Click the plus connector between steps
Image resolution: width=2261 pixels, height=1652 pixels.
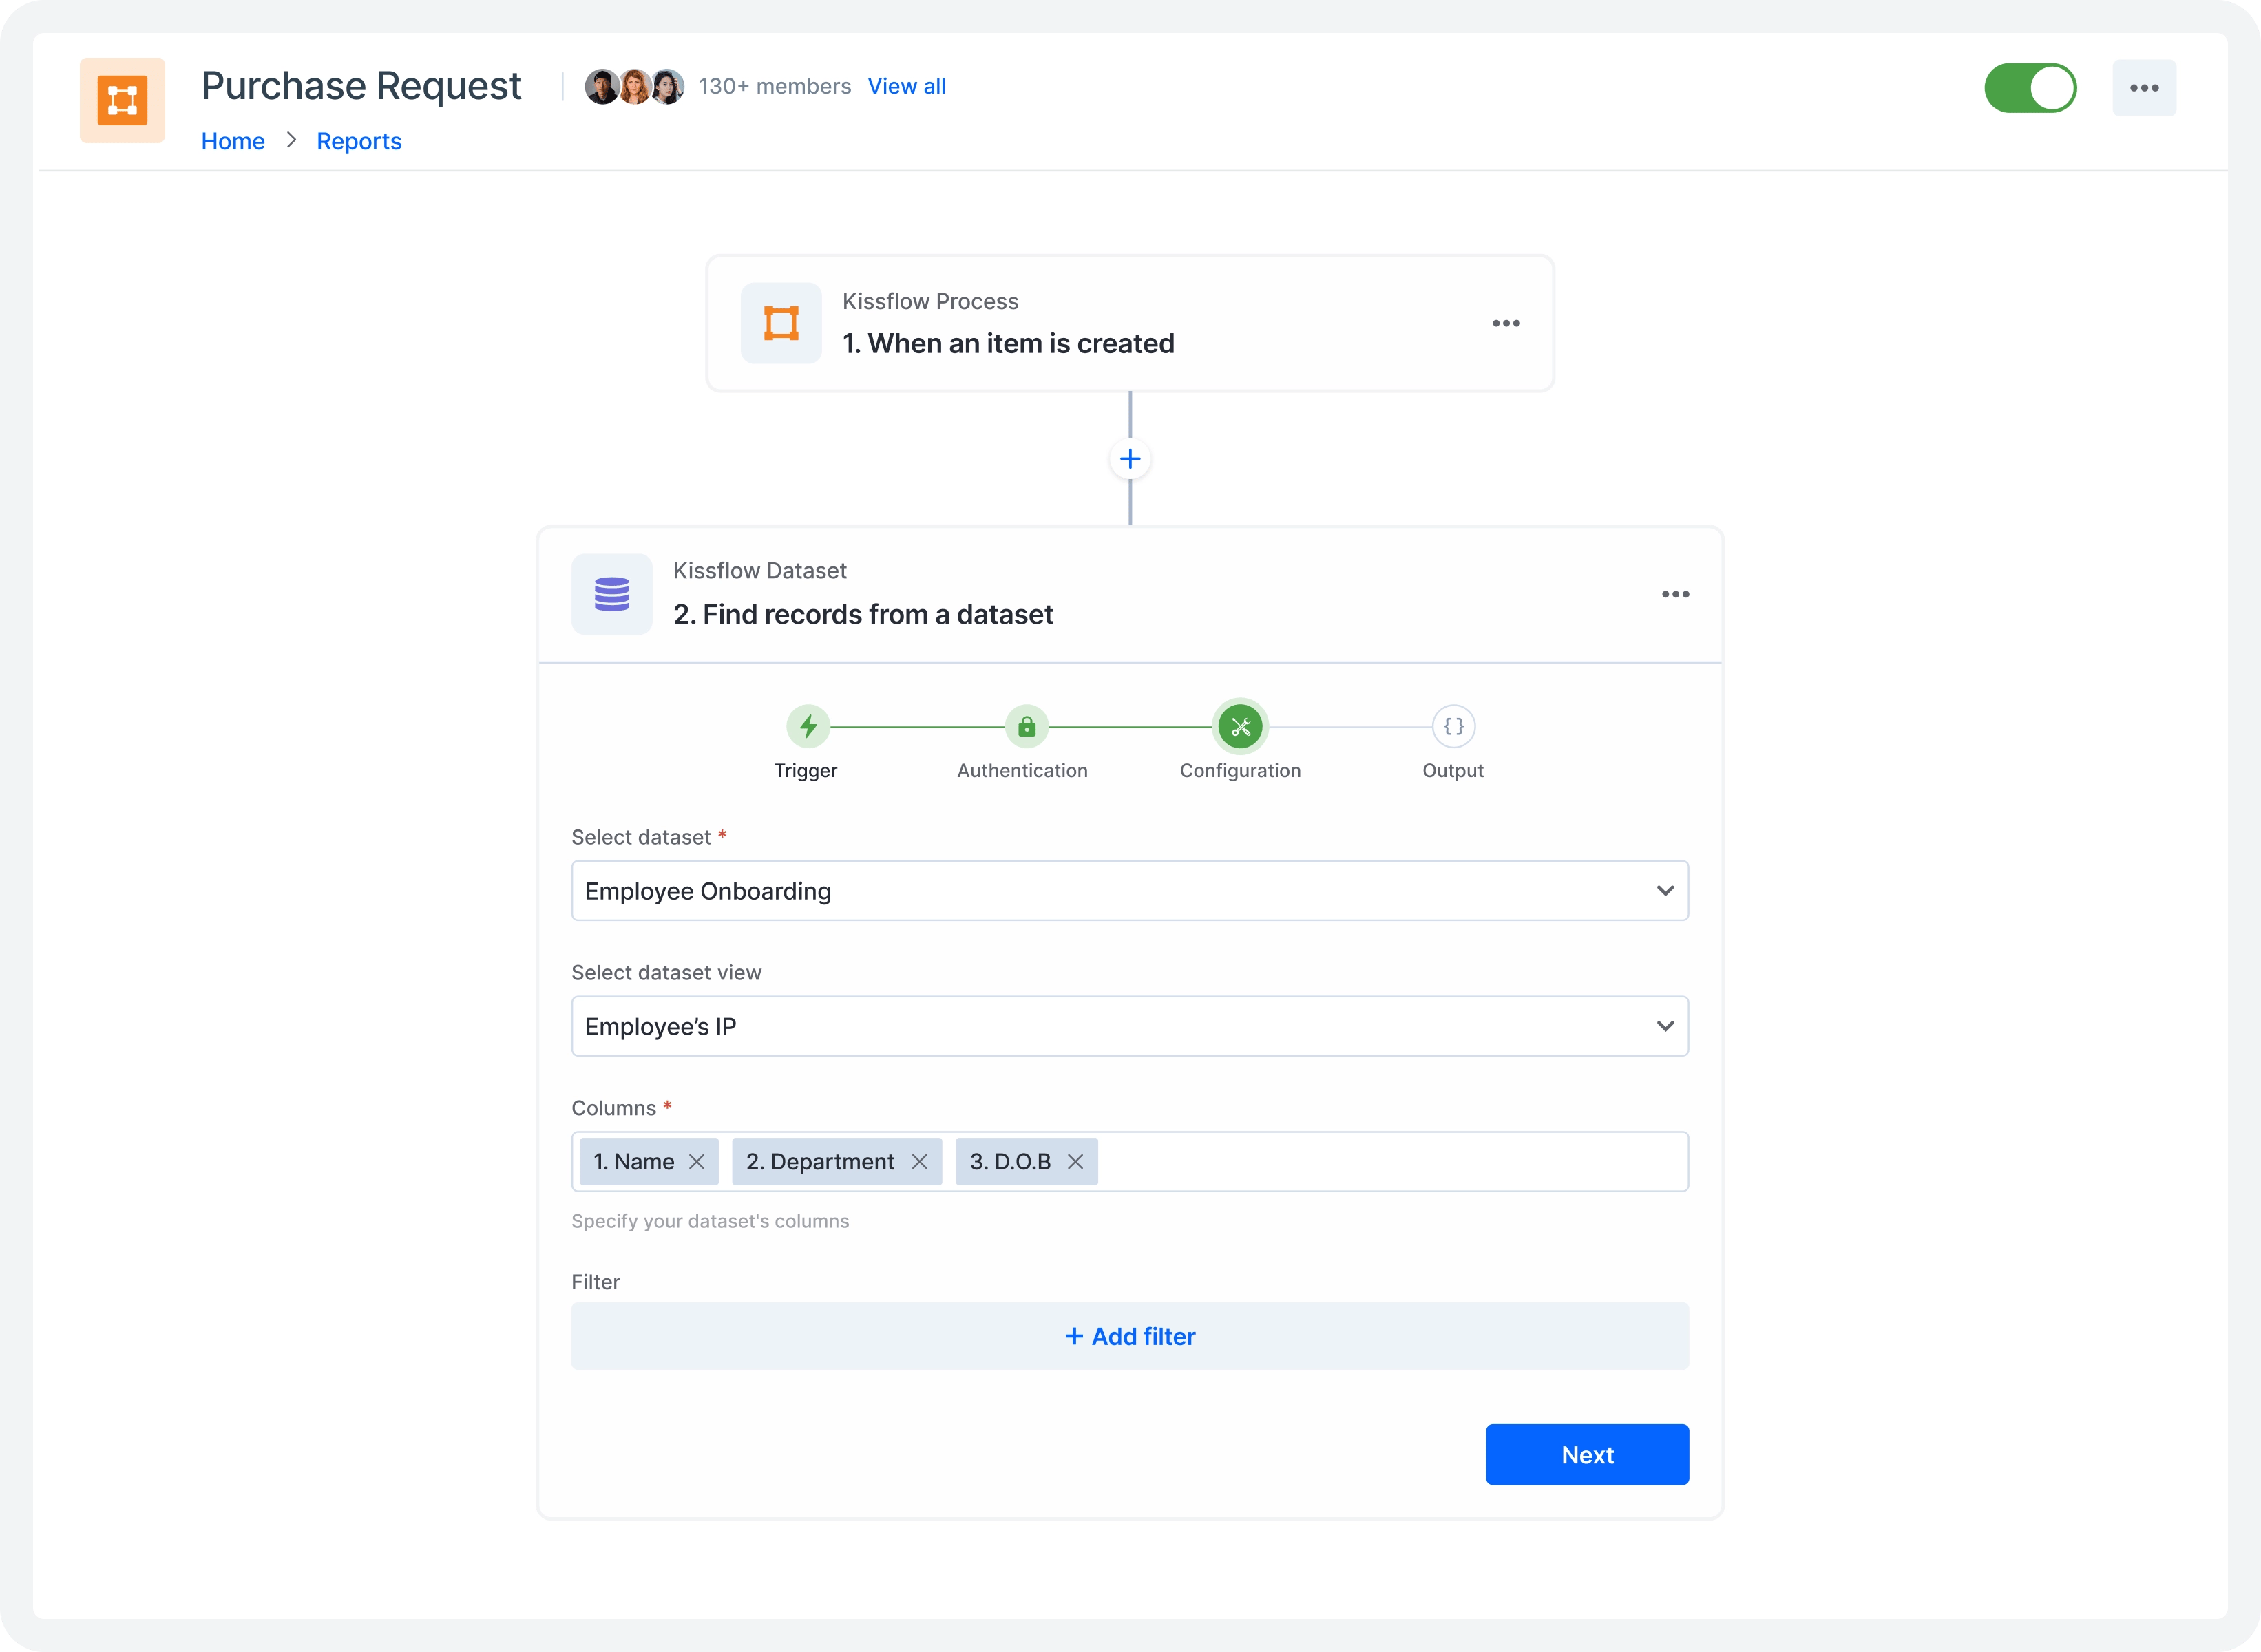(x=1130, y=460)
